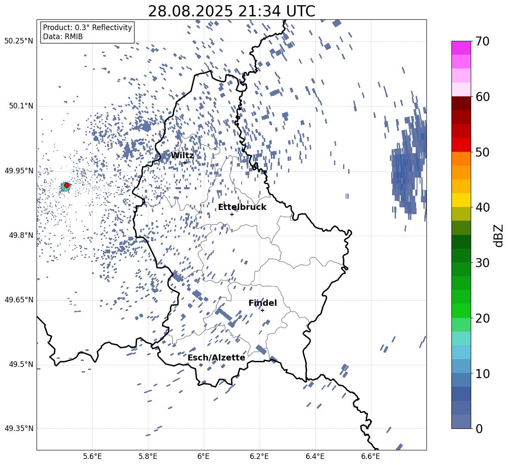Click the Findel station label

point(263,303)
